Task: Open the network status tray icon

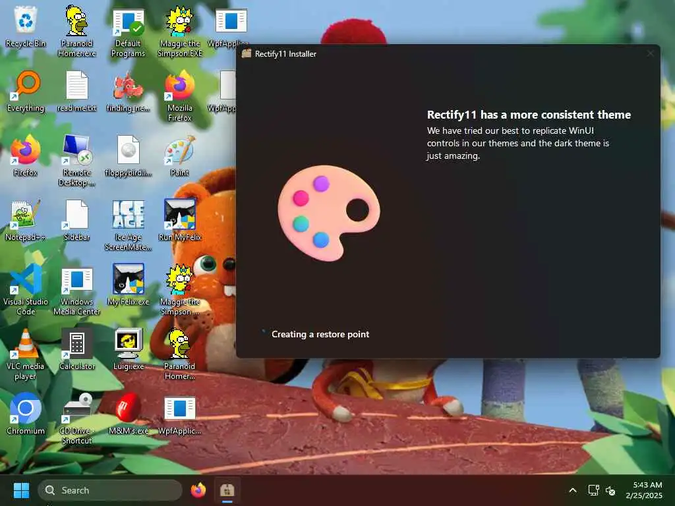Action: [594, 490]
